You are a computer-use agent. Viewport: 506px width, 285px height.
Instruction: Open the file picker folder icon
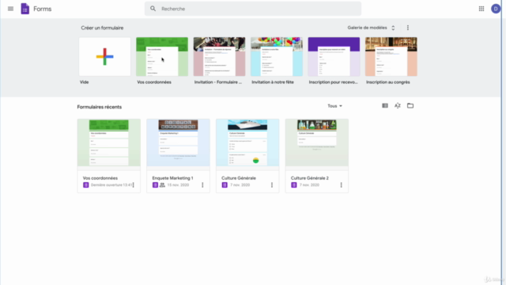point(410,105)
